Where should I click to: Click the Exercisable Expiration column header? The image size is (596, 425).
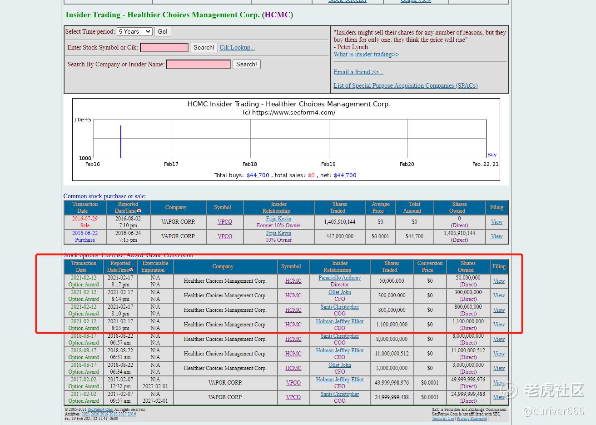(x=155, y=266)
